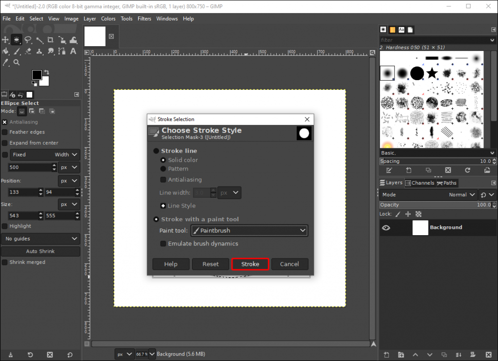Click the Stroke button
Viewport: 498px width, 361px height.
(x=250, y=264)
